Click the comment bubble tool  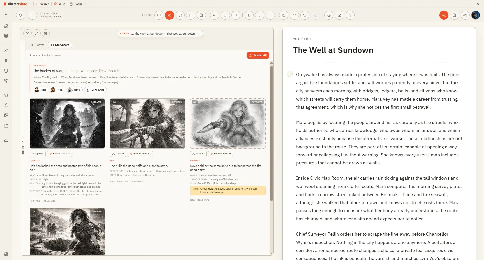[191, 15]
